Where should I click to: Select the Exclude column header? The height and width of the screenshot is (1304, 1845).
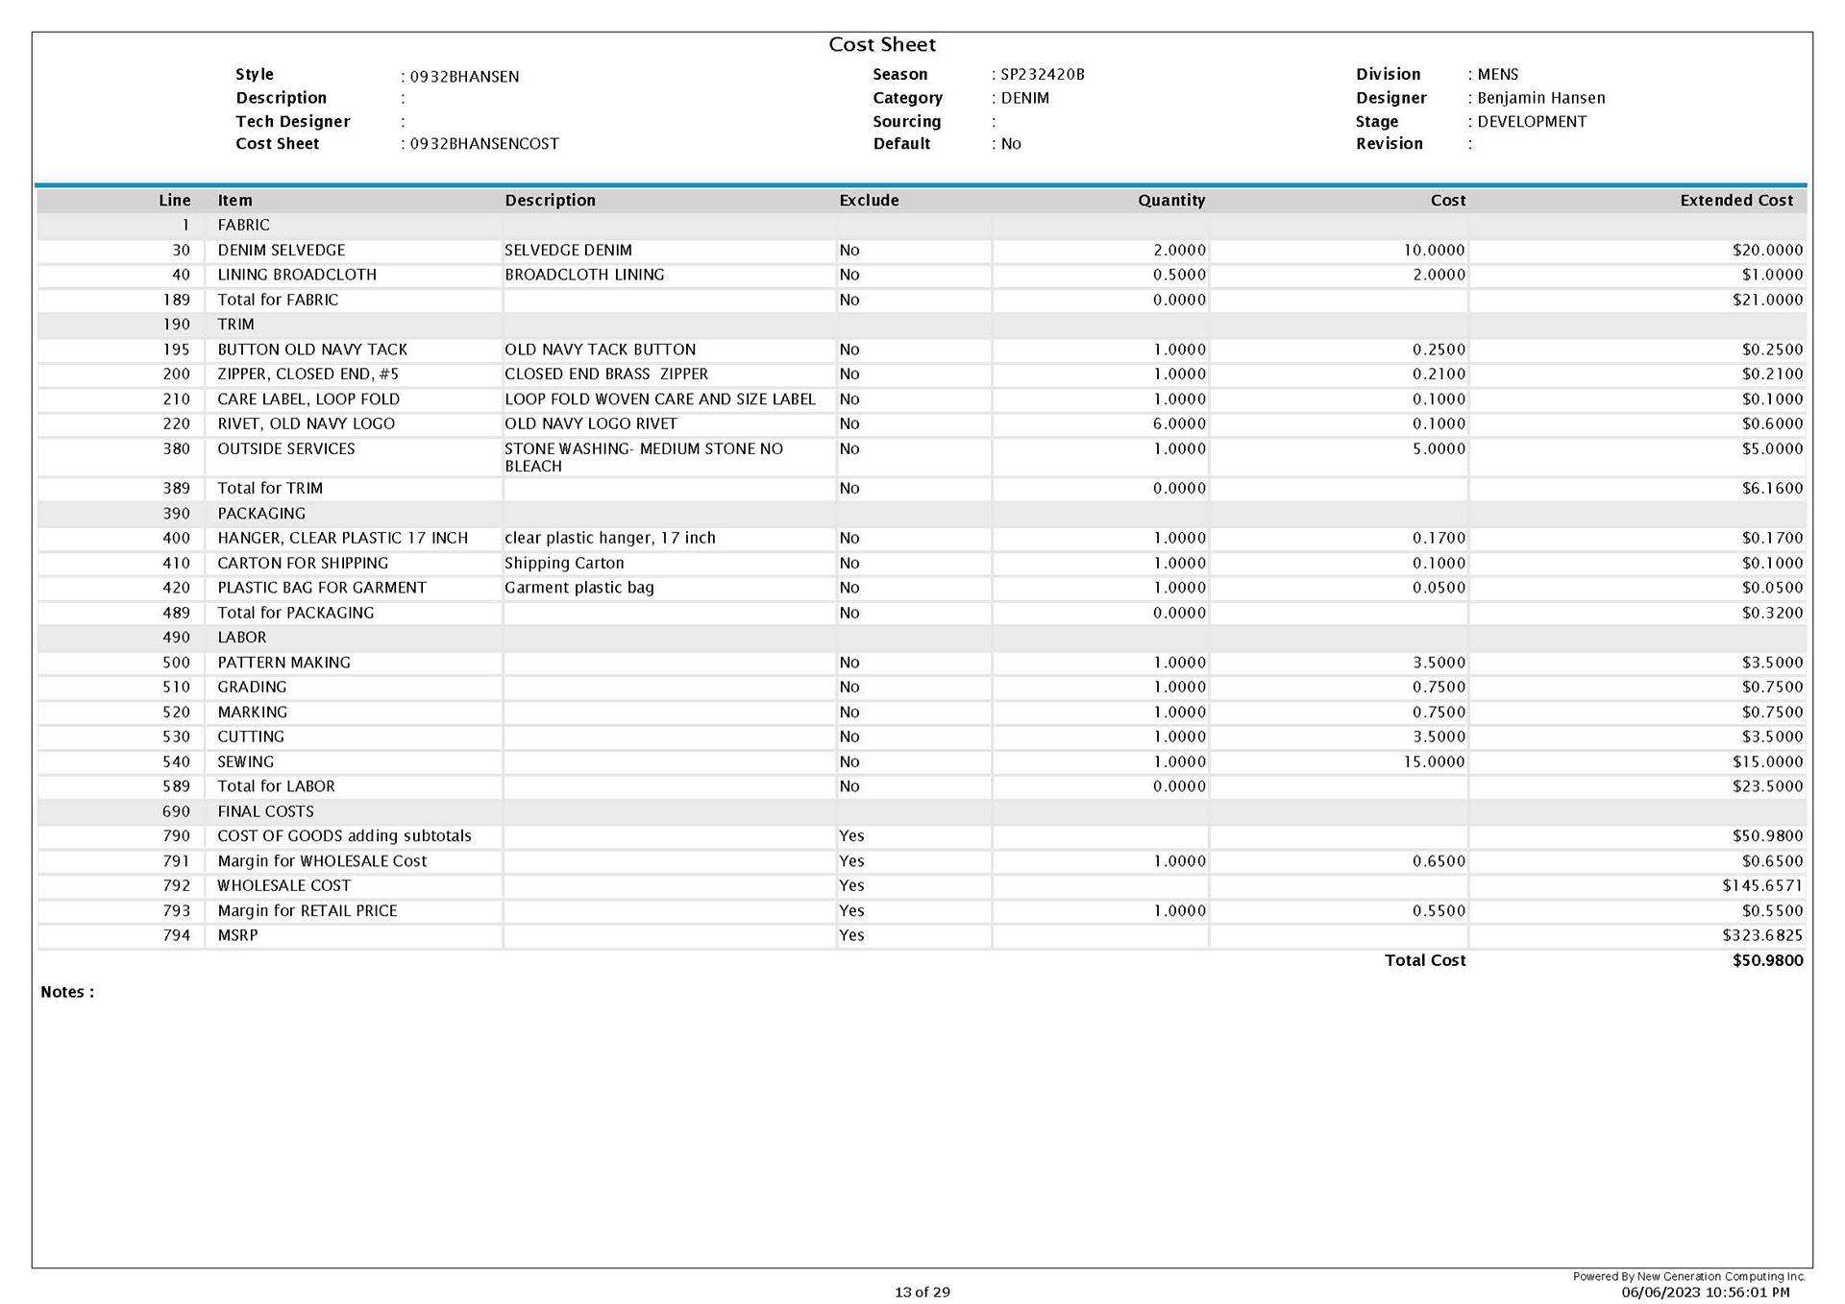869,200
